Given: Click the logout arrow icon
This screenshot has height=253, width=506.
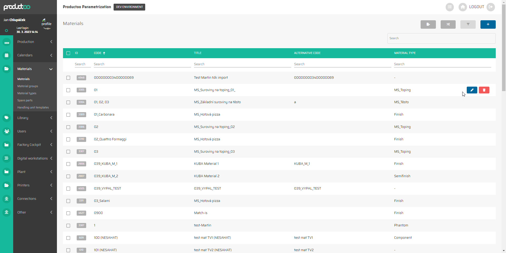Looking at the screenshot, I should point(490,7).
